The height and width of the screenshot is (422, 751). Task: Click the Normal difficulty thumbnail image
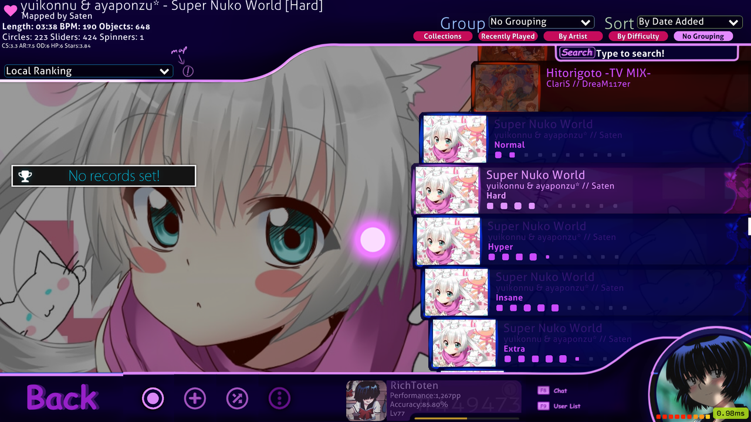(x=455, y=139)
